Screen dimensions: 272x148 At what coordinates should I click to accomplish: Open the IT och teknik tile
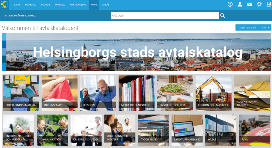coord(153,130)
